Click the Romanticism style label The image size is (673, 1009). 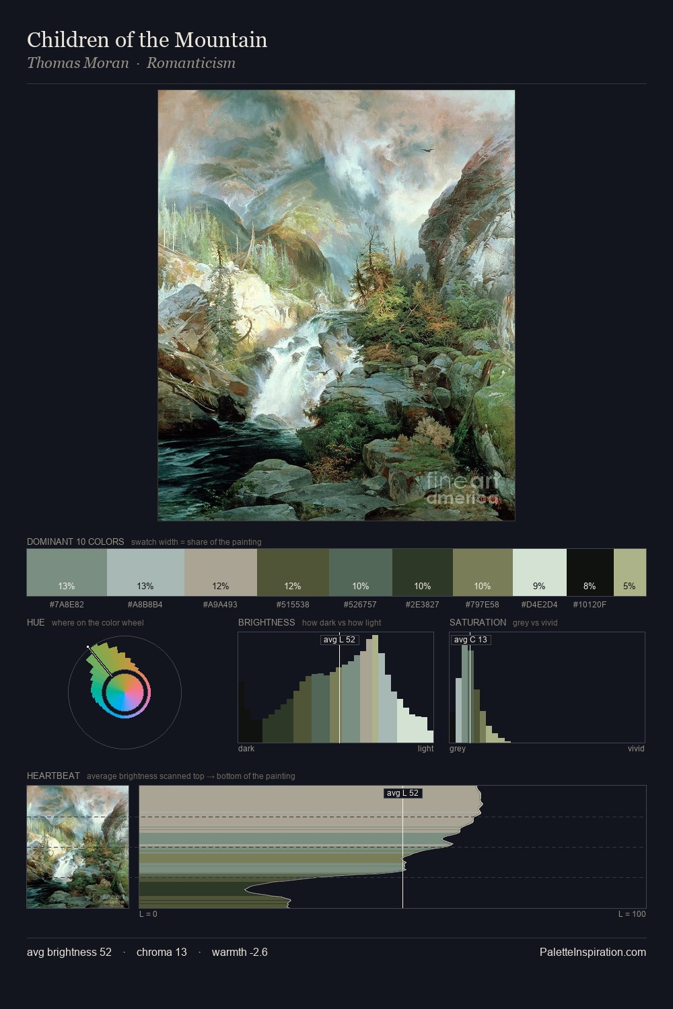(191, 63)
